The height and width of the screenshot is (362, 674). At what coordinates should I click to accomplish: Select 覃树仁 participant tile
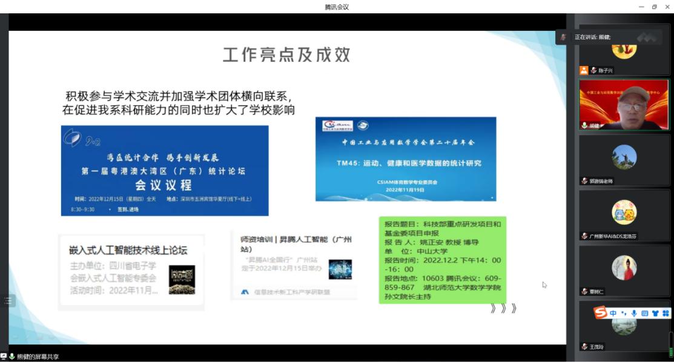coord(624,271)
